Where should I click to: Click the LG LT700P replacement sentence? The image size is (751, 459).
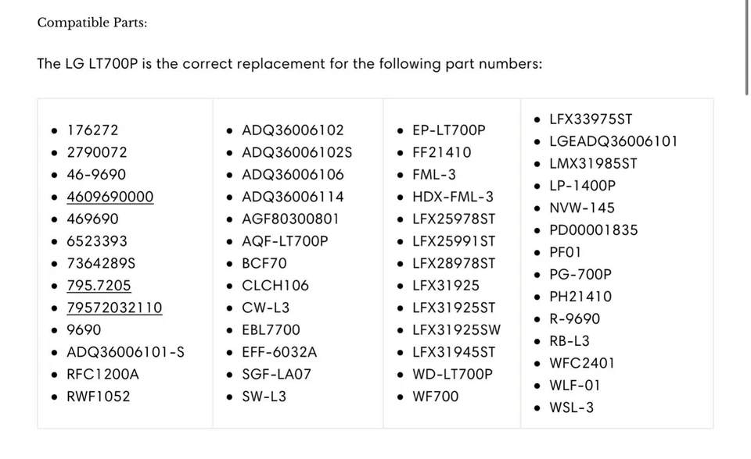click(x=289, y=64)
